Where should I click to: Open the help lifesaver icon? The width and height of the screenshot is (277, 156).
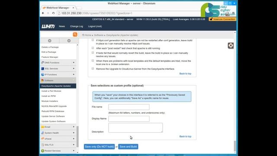[231, 45]
